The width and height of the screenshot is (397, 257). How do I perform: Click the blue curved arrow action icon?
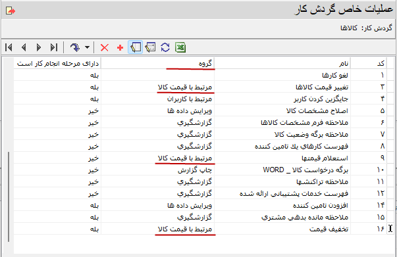point(74,47)
